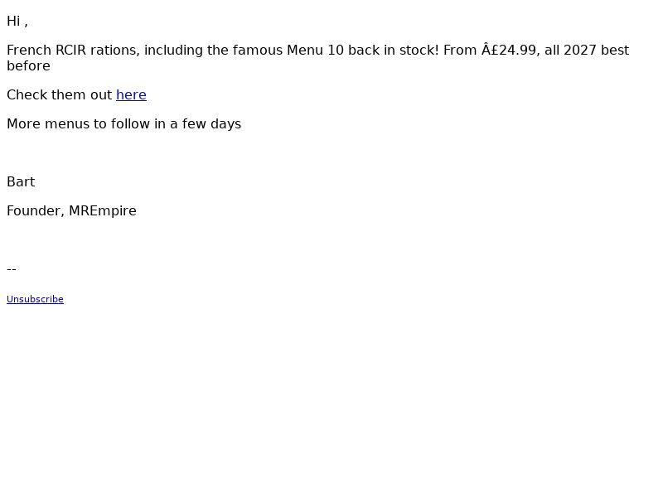Screen dimensions: 663x497
Task: Click the £24.99 price text
Action: point(511,51)
